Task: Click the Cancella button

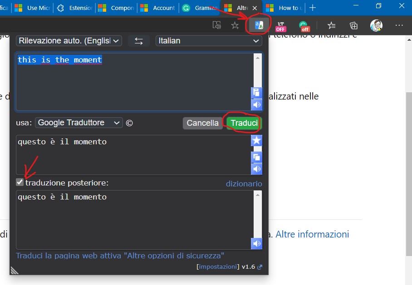Action: click(x=202, y=123)
